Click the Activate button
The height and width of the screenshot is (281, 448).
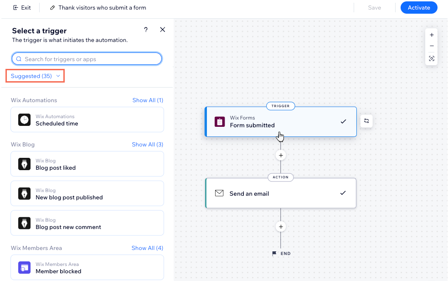pyautogui.click(x=419, y=8)
